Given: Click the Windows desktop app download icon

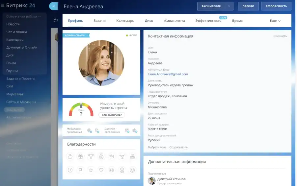Looking at the screenshot, I should coord(127,130).
